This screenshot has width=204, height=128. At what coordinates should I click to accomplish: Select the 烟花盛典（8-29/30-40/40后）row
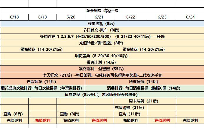(x=102, y=56)
